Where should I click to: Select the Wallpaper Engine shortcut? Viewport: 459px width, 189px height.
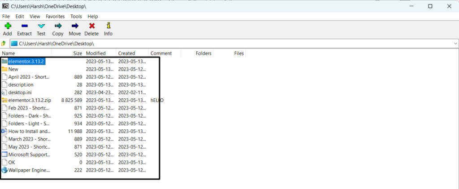click(x=29, y=170)
